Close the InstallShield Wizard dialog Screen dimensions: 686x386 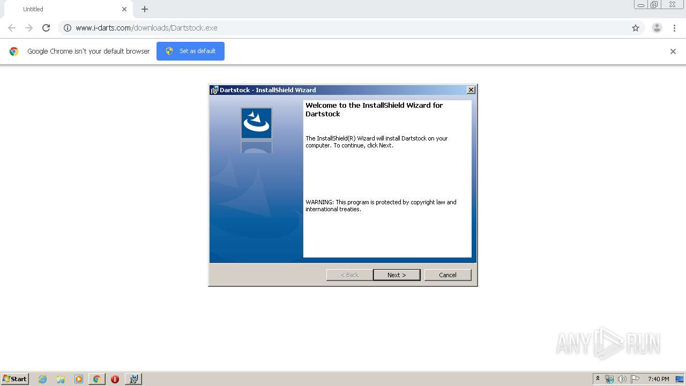tap(471, 90)
